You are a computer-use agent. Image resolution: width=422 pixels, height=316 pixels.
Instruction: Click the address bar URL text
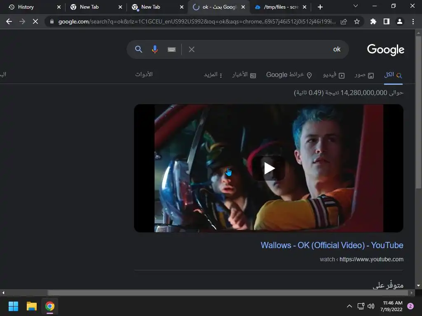[x=197, y=21]
